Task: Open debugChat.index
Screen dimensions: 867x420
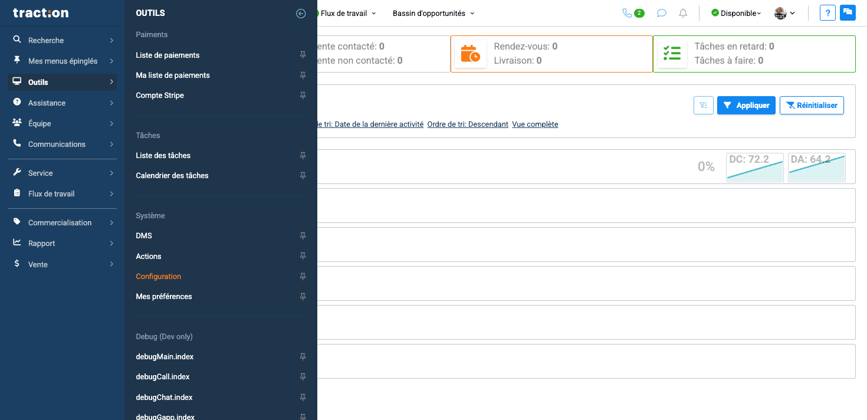Action: click(164, 397)
